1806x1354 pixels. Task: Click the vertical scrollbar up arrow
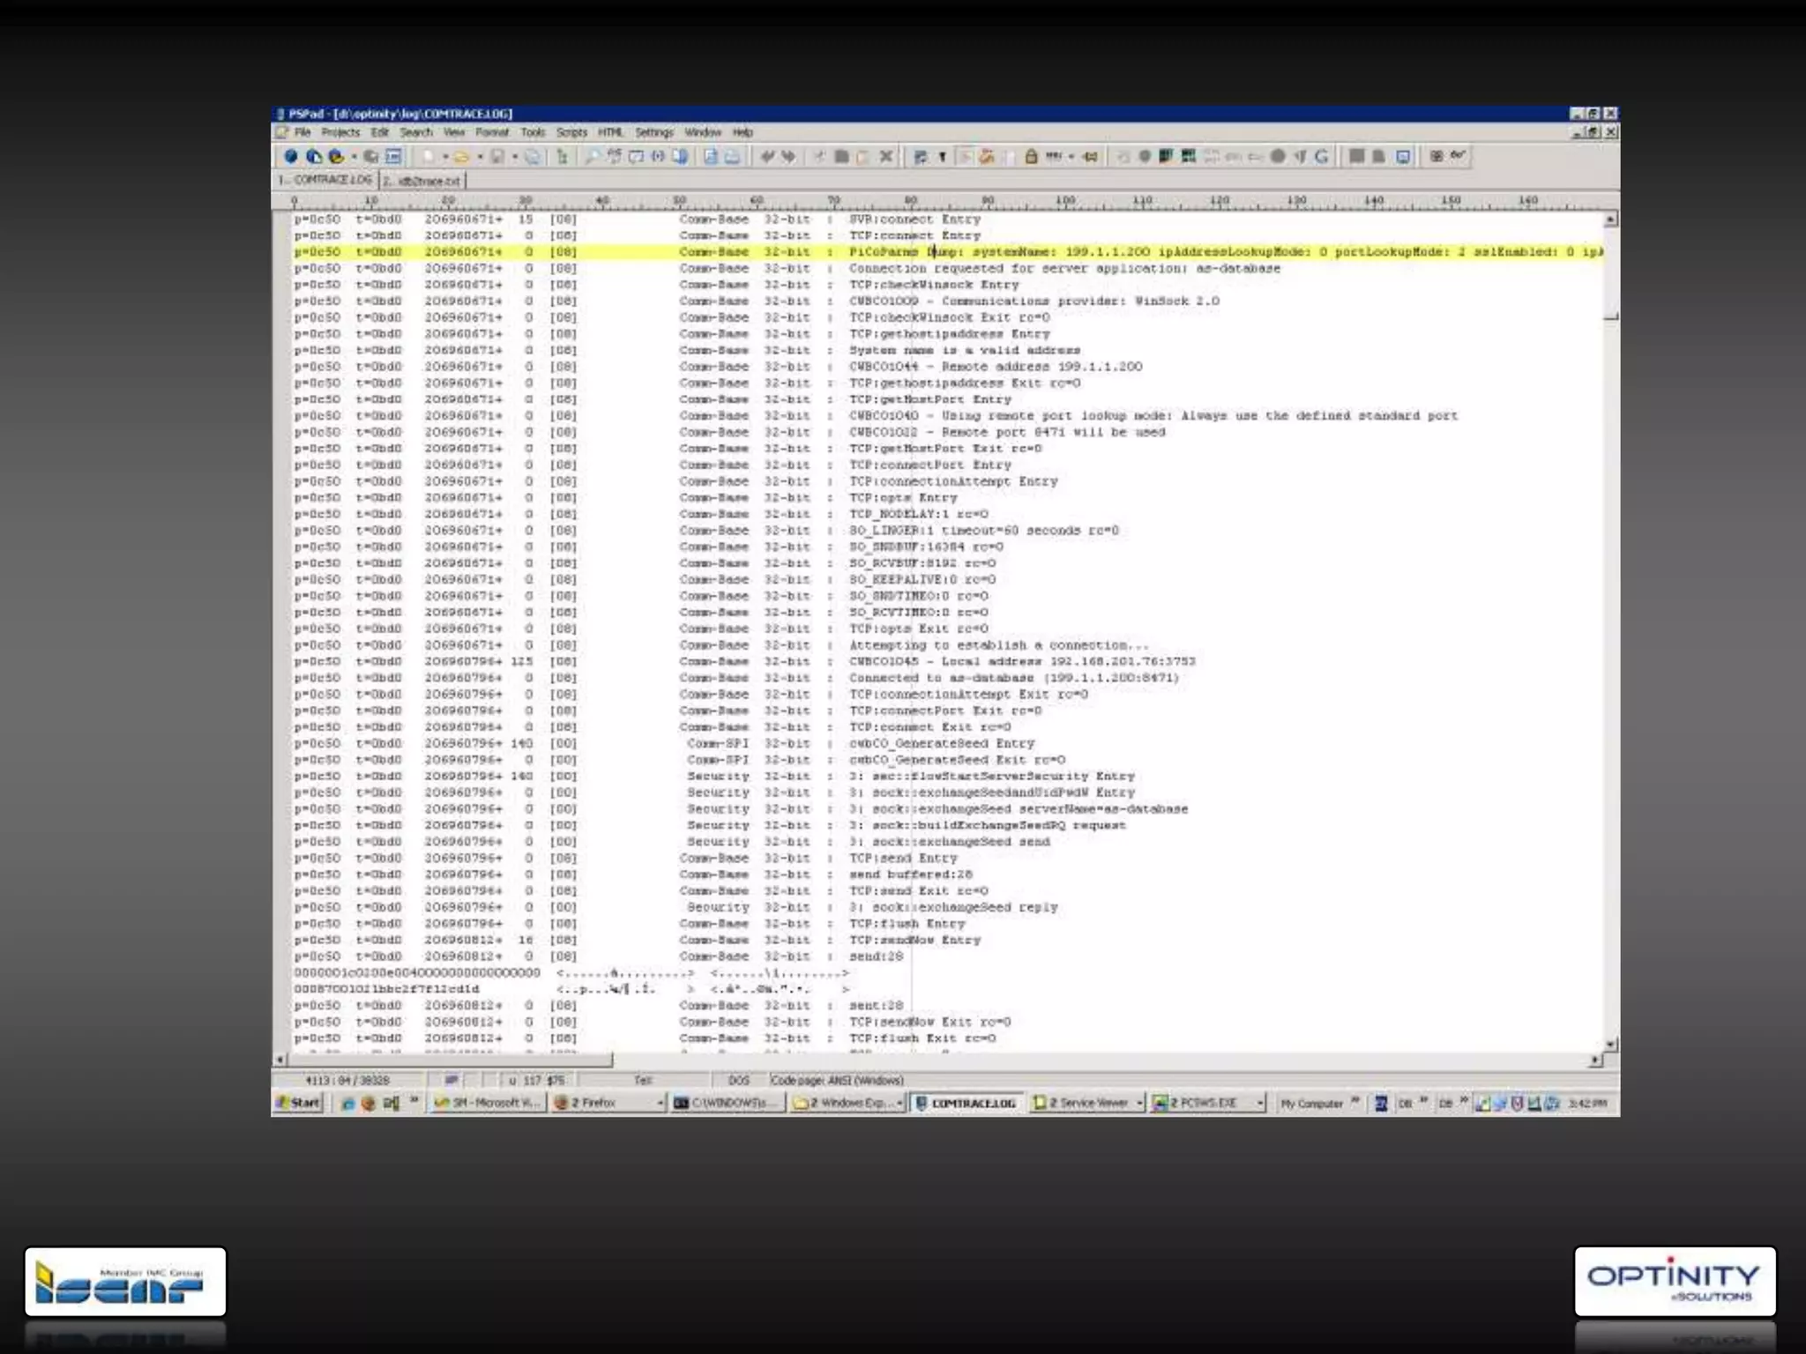1611,219
